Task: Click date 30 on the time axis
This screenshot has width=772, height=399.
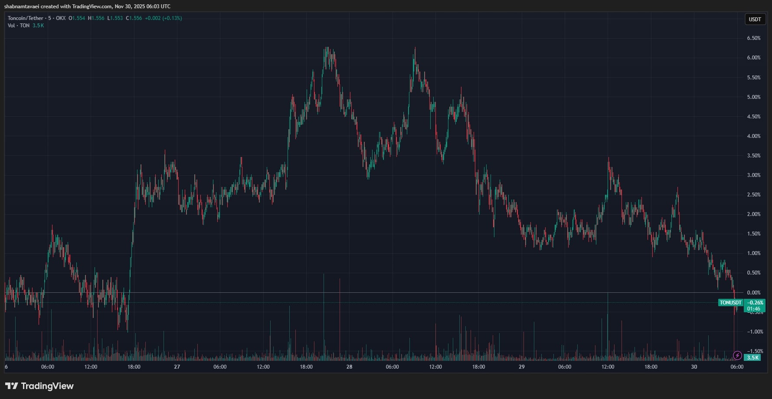Action: click(x=694, y=367)
